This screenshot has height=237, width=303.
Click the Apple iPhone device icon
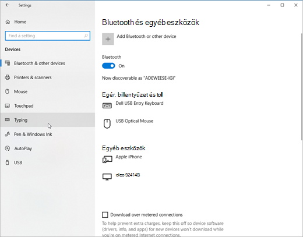(107, 160)
